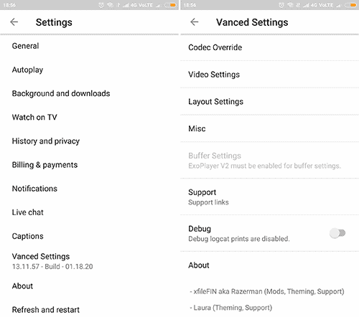The image size is (359, 317).
Task: Tap the back arrow beside Settings
Action: 14,22
